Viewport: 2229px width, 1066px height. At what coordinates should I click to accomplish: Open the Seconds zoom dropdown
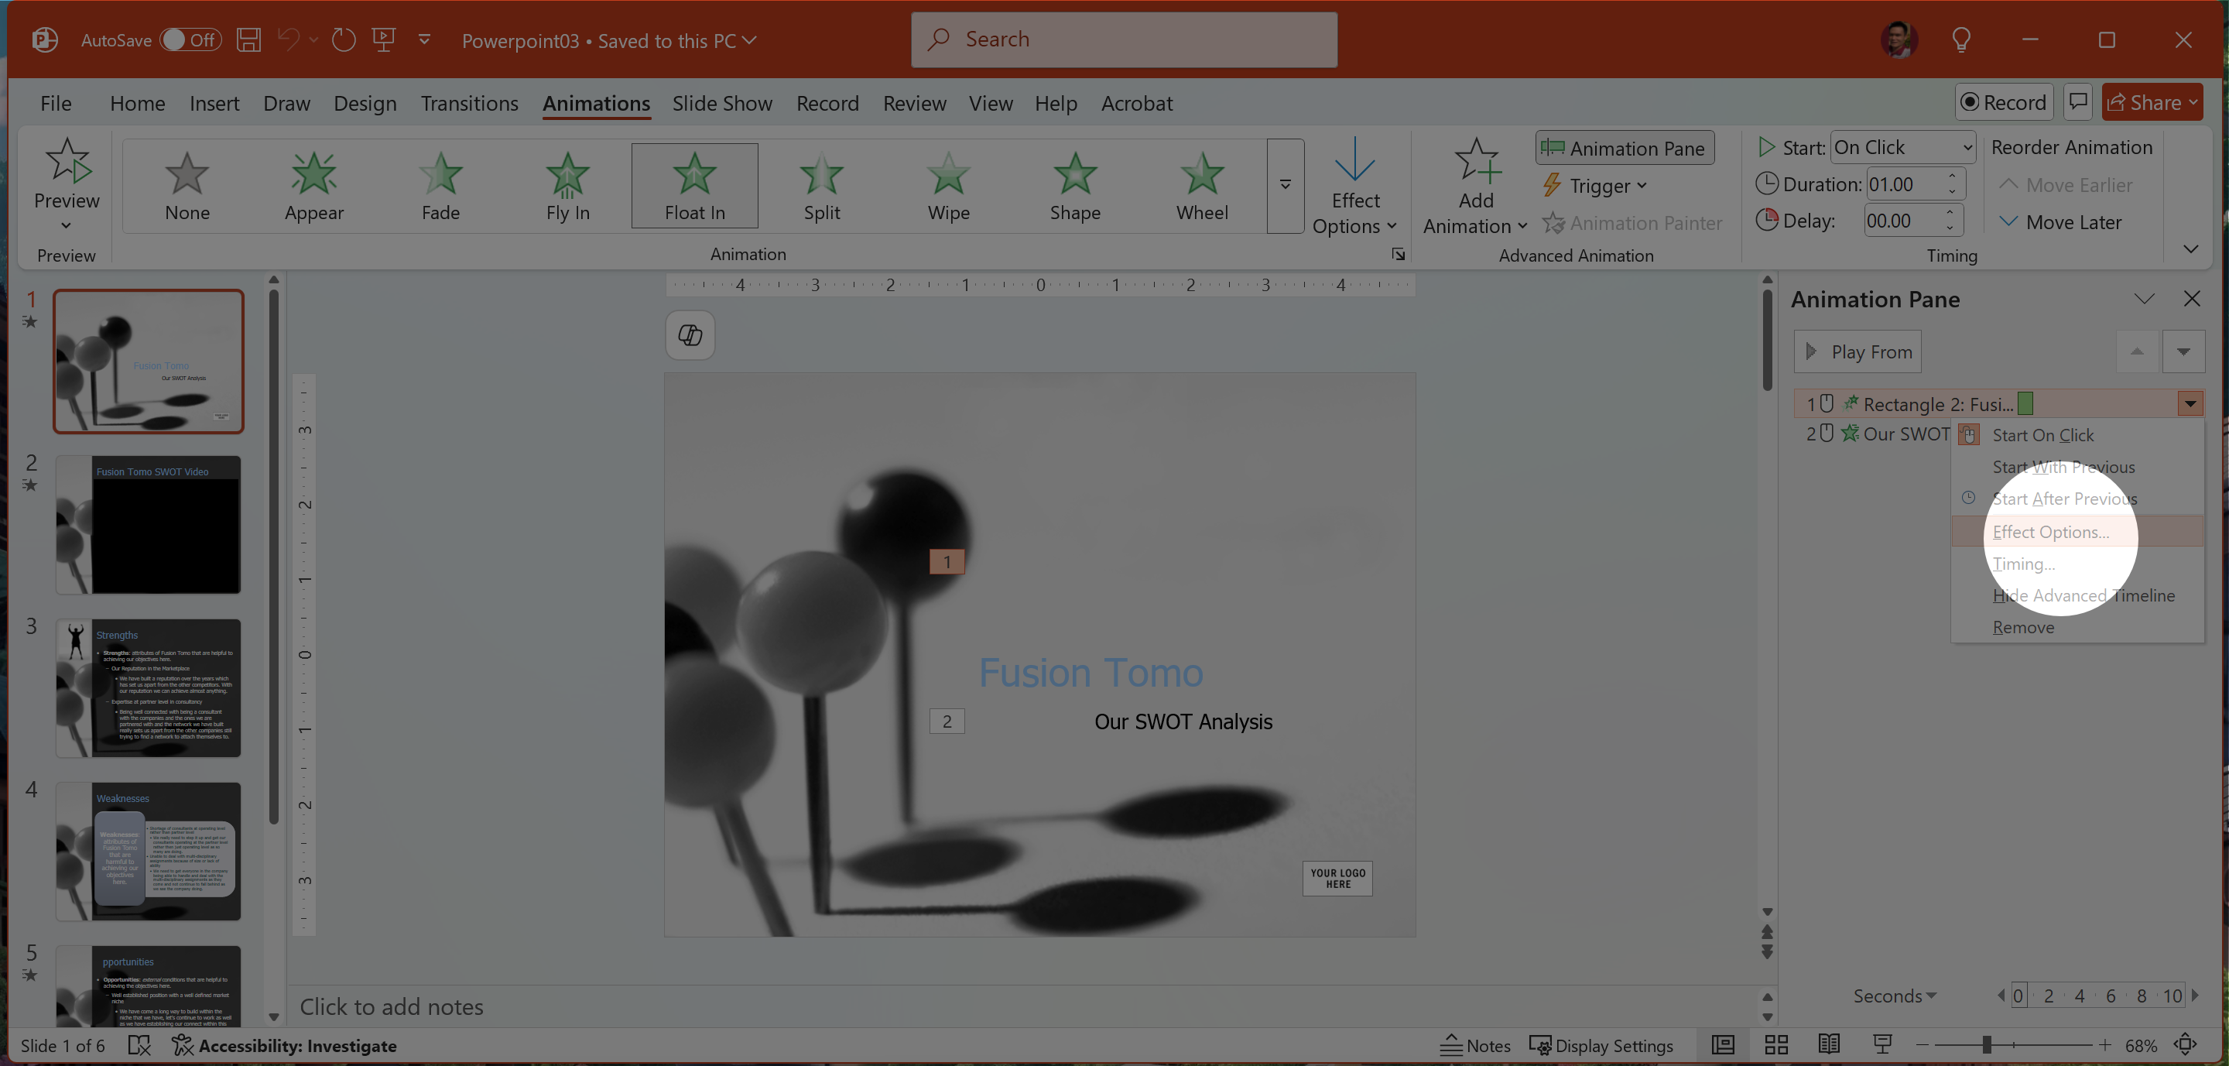tap(1894, 996)
